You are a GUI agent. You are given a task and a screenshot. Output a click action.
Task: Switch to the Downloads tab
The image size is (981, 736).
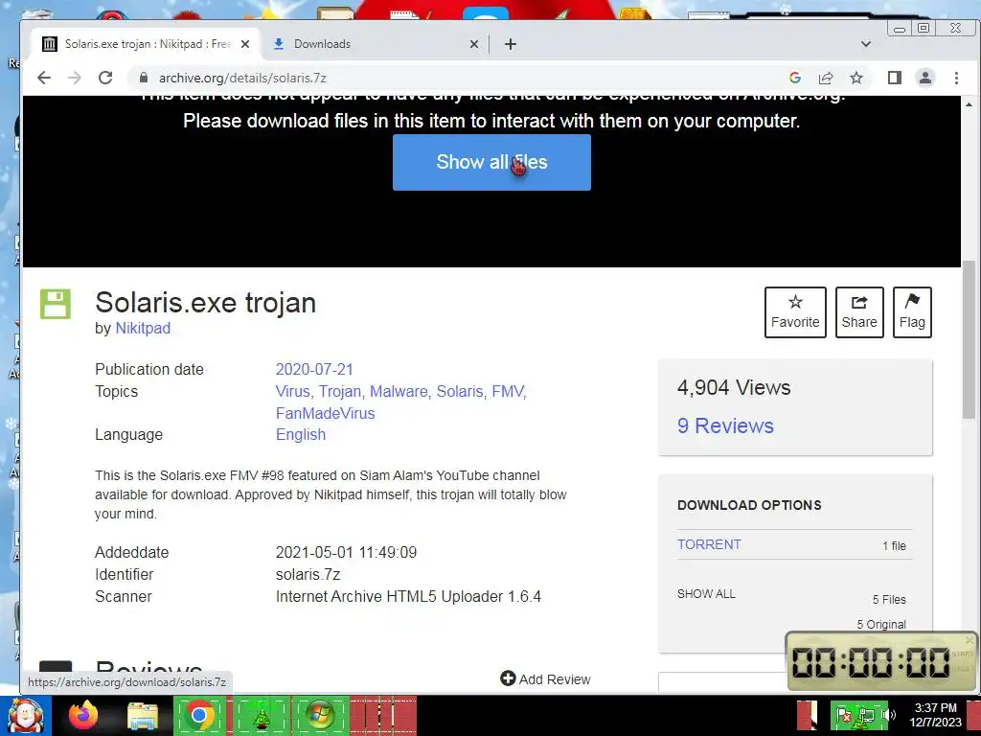point(376,44)
